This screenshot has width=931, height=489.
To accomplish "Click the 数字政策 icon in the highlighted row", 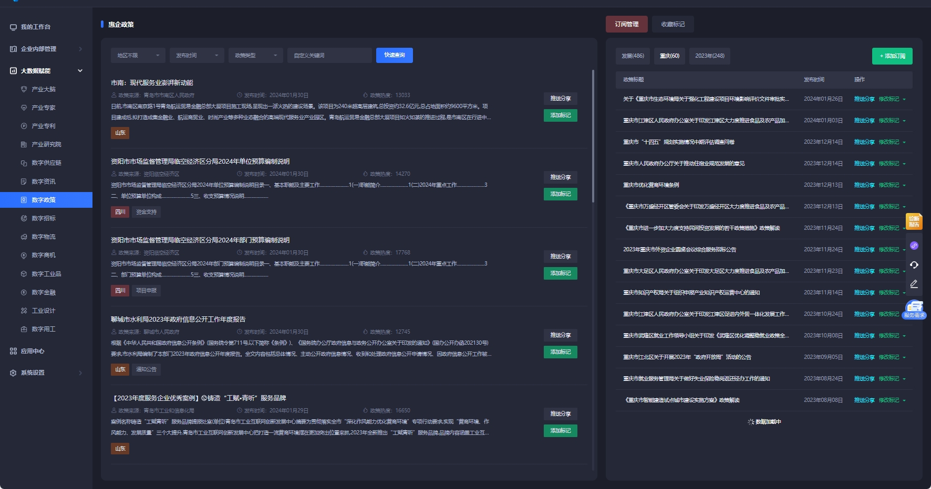I will tap(24, 200).
